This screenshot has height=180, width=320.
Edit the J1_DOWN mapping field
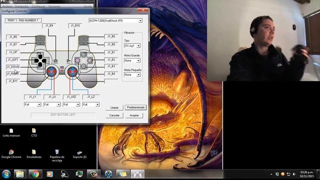tap(13, 67)
